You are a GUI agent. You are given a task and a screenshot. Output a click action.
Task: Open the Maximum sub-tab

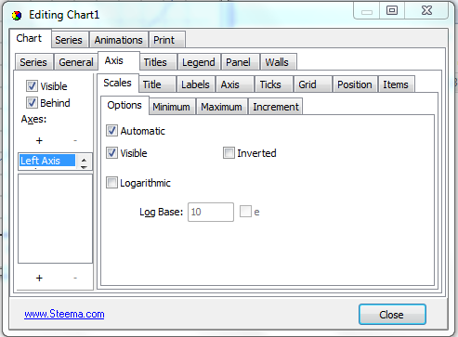tap(221, 107)
